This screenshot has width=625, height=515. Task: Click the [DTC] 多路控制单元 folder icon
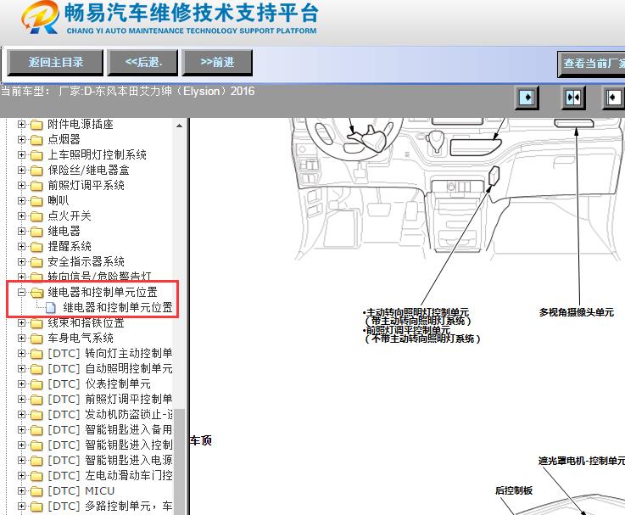36,507
